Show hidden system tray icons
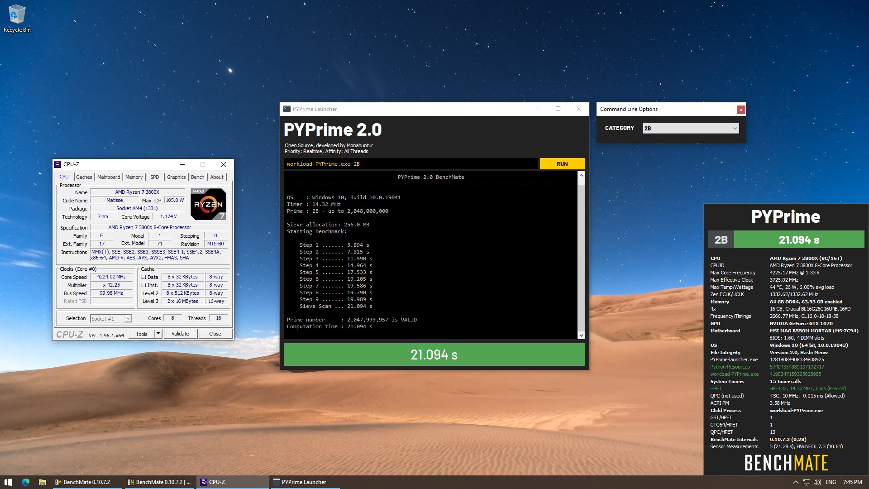 pos(795,482)
